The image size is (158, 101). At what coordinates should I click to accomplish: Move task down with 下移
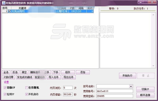coord(56,72)
